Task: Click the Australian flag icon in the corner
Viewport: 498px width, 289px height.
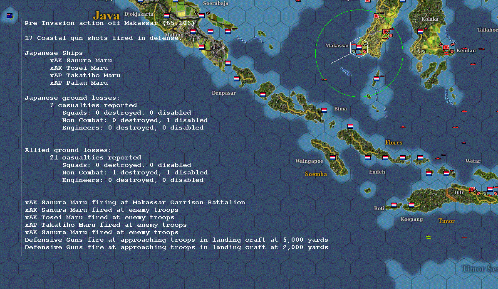Action: click(x=10, y=16)
